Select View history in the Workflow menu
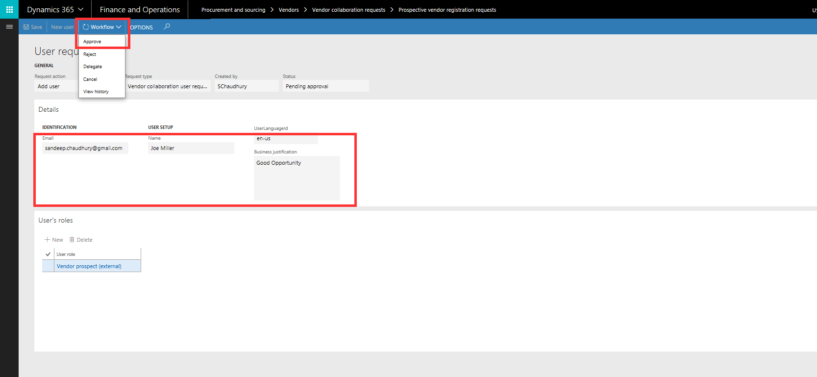This screenshot has width=817, height=377. click(96, 92)
